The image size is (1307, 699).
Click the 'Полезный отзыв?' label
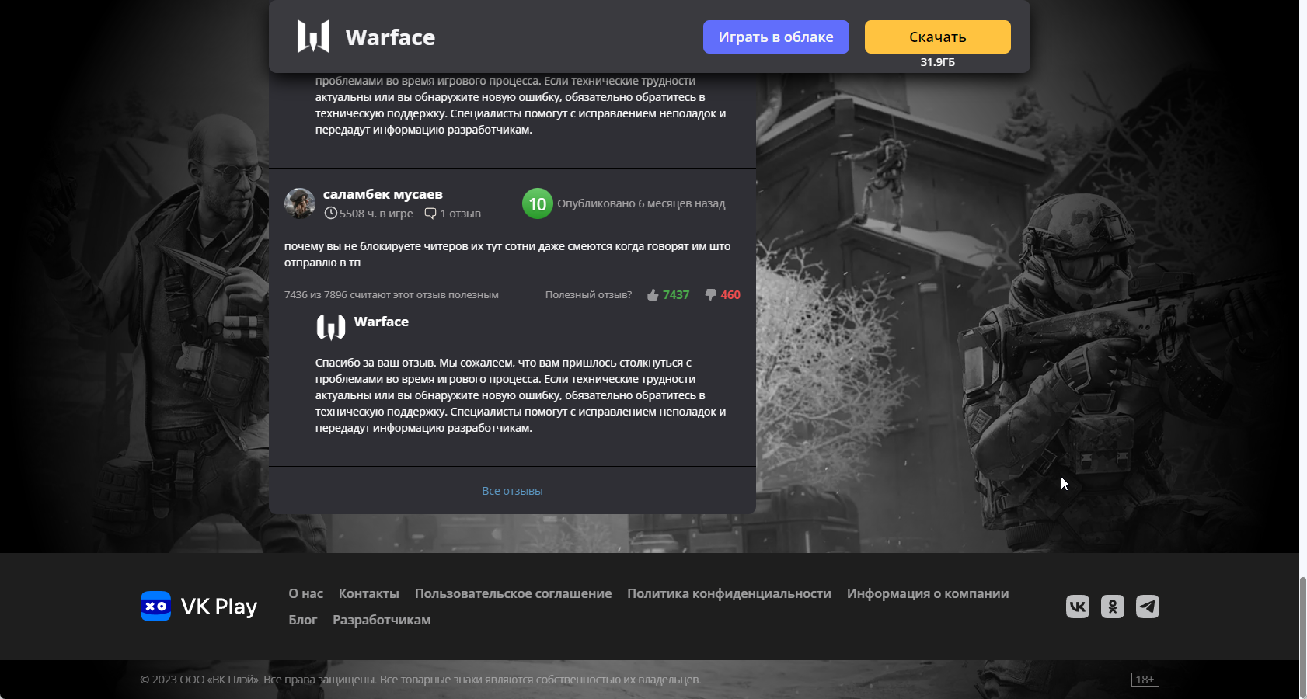pyautogui.click(x=588, y=295)
